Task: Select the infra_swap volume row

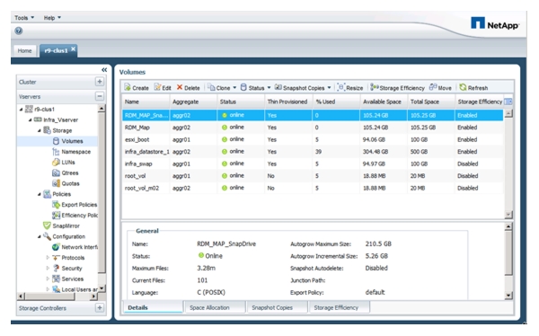Action: [x=313, y=164]
